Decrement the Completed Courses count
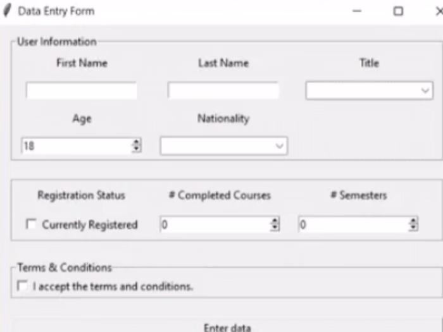Viewport: 443px width, 332px height. (x=275, y=228)
